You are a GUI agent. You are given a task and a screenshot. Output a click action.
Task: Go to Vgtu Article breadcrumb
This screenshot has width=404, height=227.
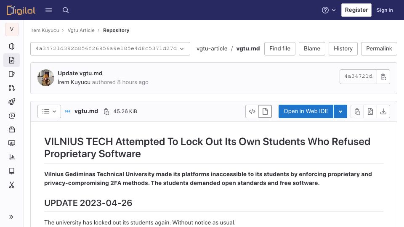click(x=81, y=30)
